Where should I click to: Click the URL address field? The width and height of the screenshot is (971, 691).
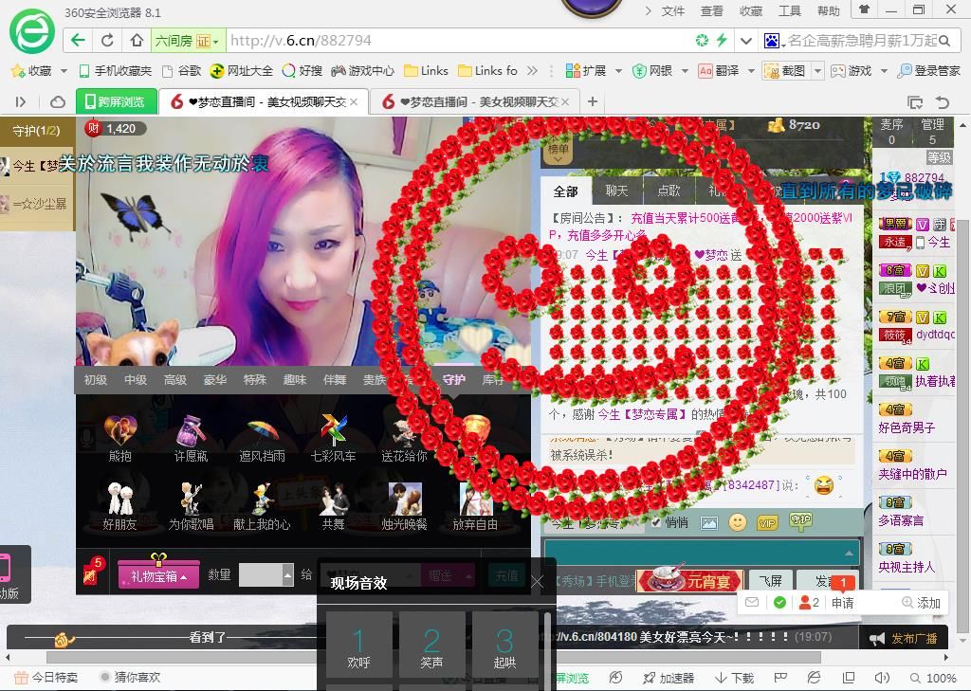pos(458,41)
